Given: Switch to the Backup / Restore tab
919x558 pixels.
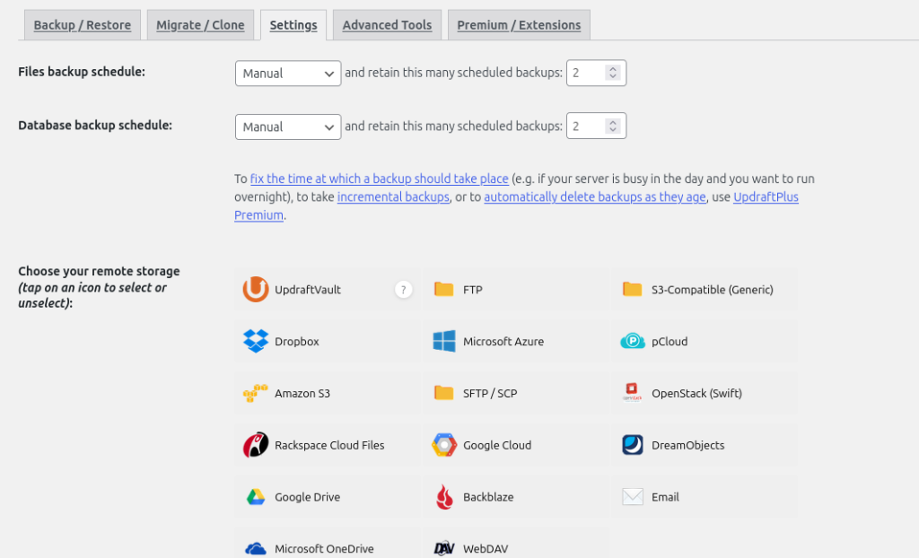Looking at the screenshot, I should tap(82, 25).
